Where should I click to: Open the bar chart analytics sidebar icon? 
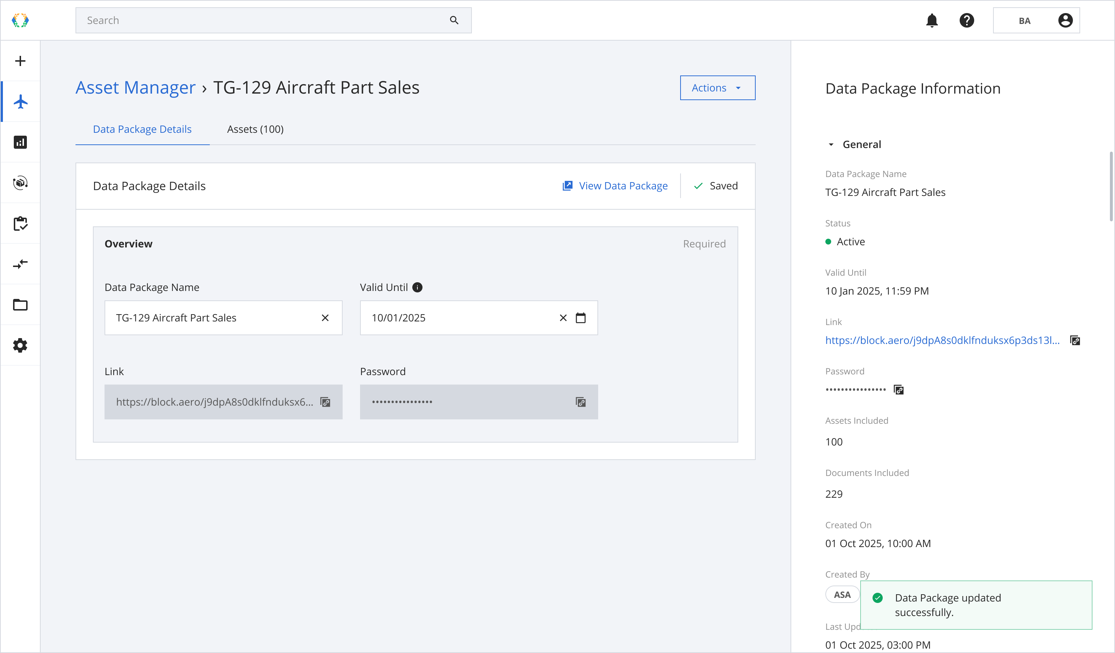coord(20,142)
